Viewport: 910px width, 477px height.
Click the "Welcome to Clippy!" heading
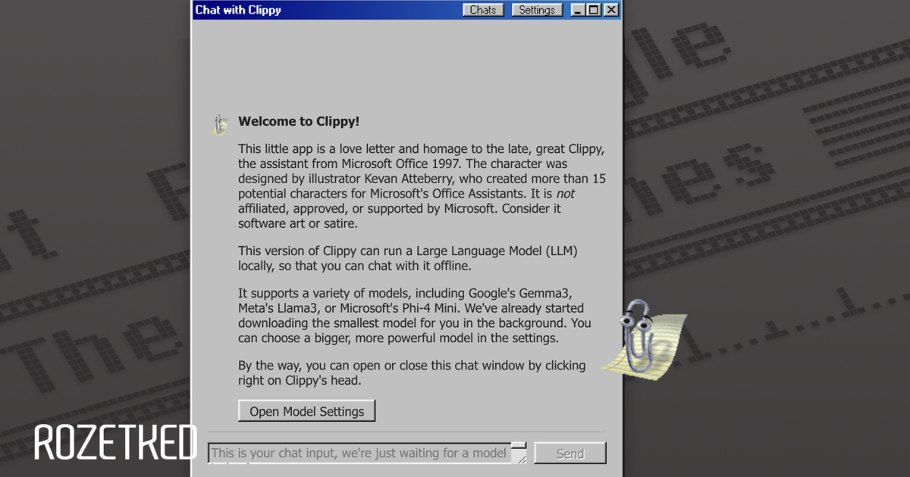pos(299,121)
